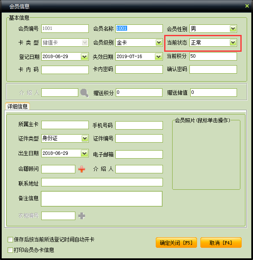Click the disabled 卡类型 dropdown arrow

(x=85, y=42)
